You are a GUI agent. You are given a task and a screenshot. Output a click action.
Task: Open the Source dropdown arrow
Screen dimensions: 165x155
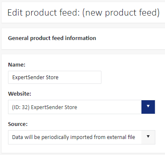[148, 137]
